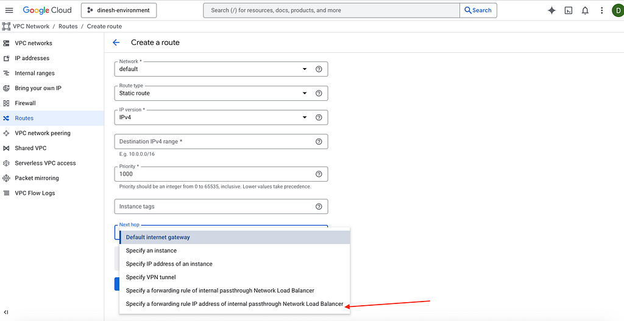The image size is (624, 321).
Task: Open the user account avatar
Action: (618, 11)
